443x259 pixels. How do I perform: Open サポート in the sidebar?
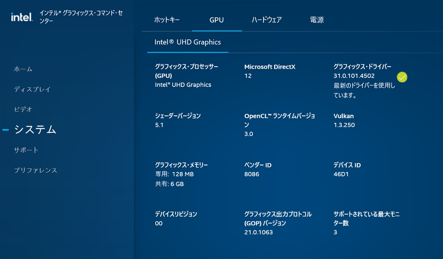[26, 150]
